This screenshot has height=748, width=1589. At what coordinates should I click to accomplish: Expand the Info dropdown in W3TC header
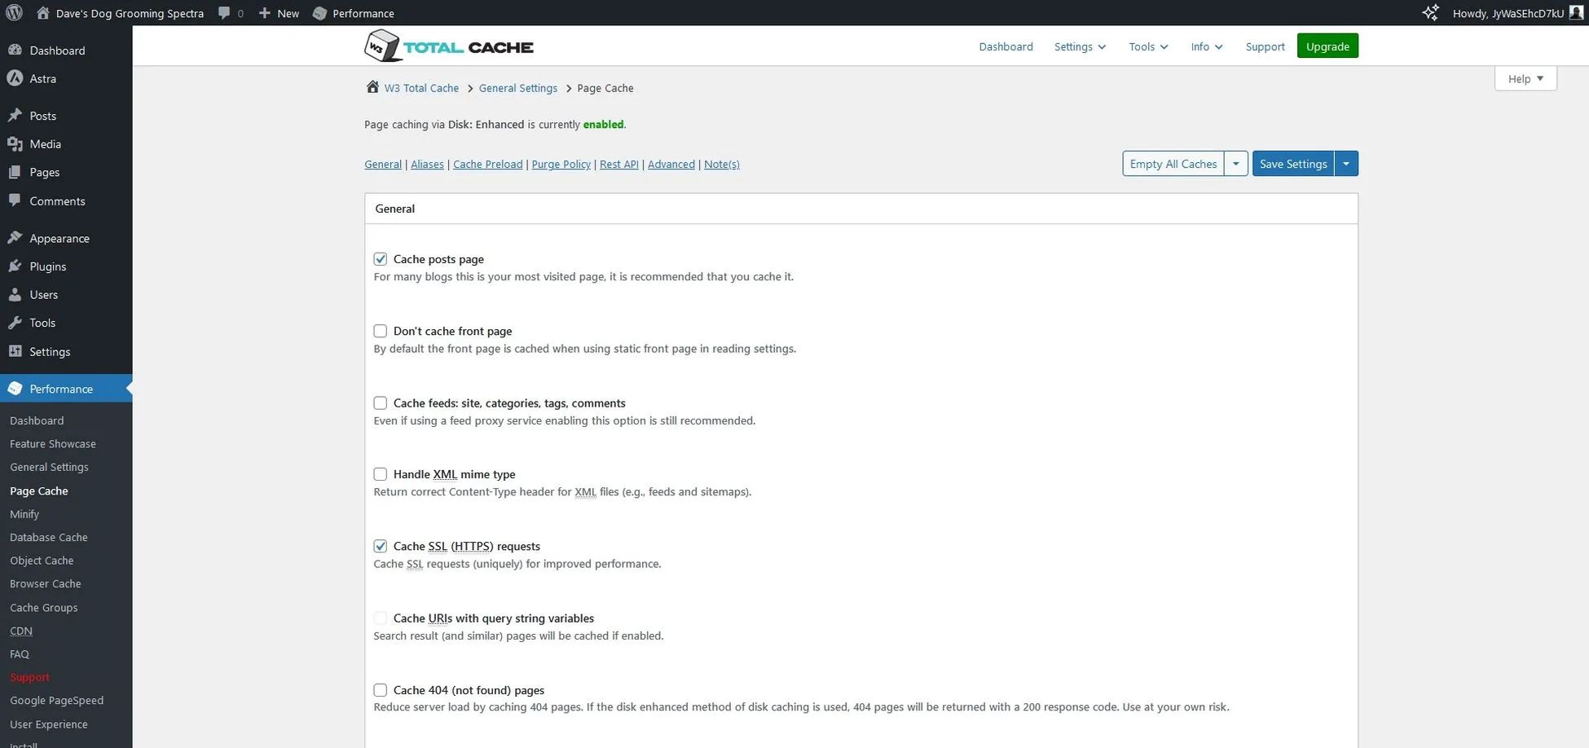[x=1207, y=46]
